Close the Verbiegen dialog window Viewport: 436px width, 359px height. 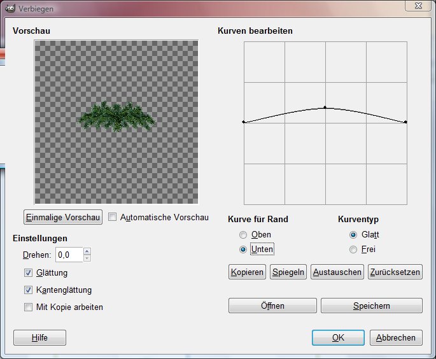(418, 6)
